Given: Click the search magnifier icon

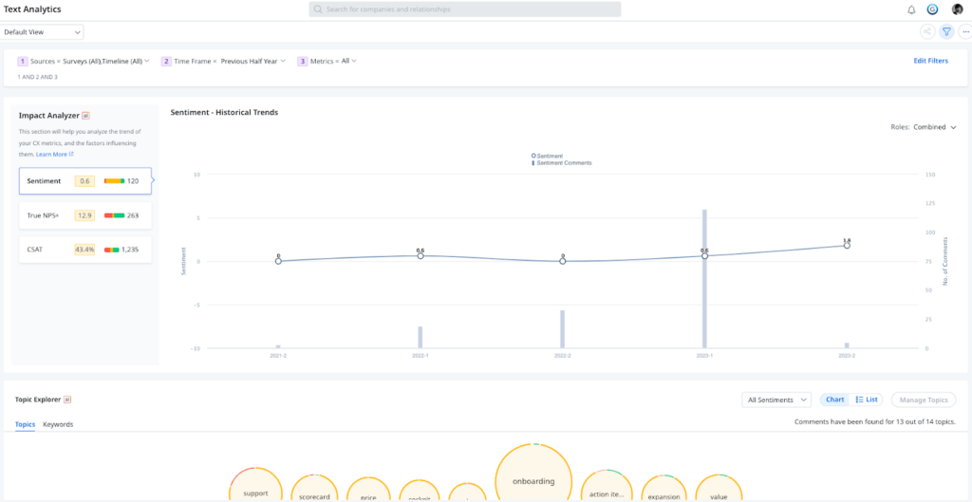Looking at the screenshot, I should point(318,9).
